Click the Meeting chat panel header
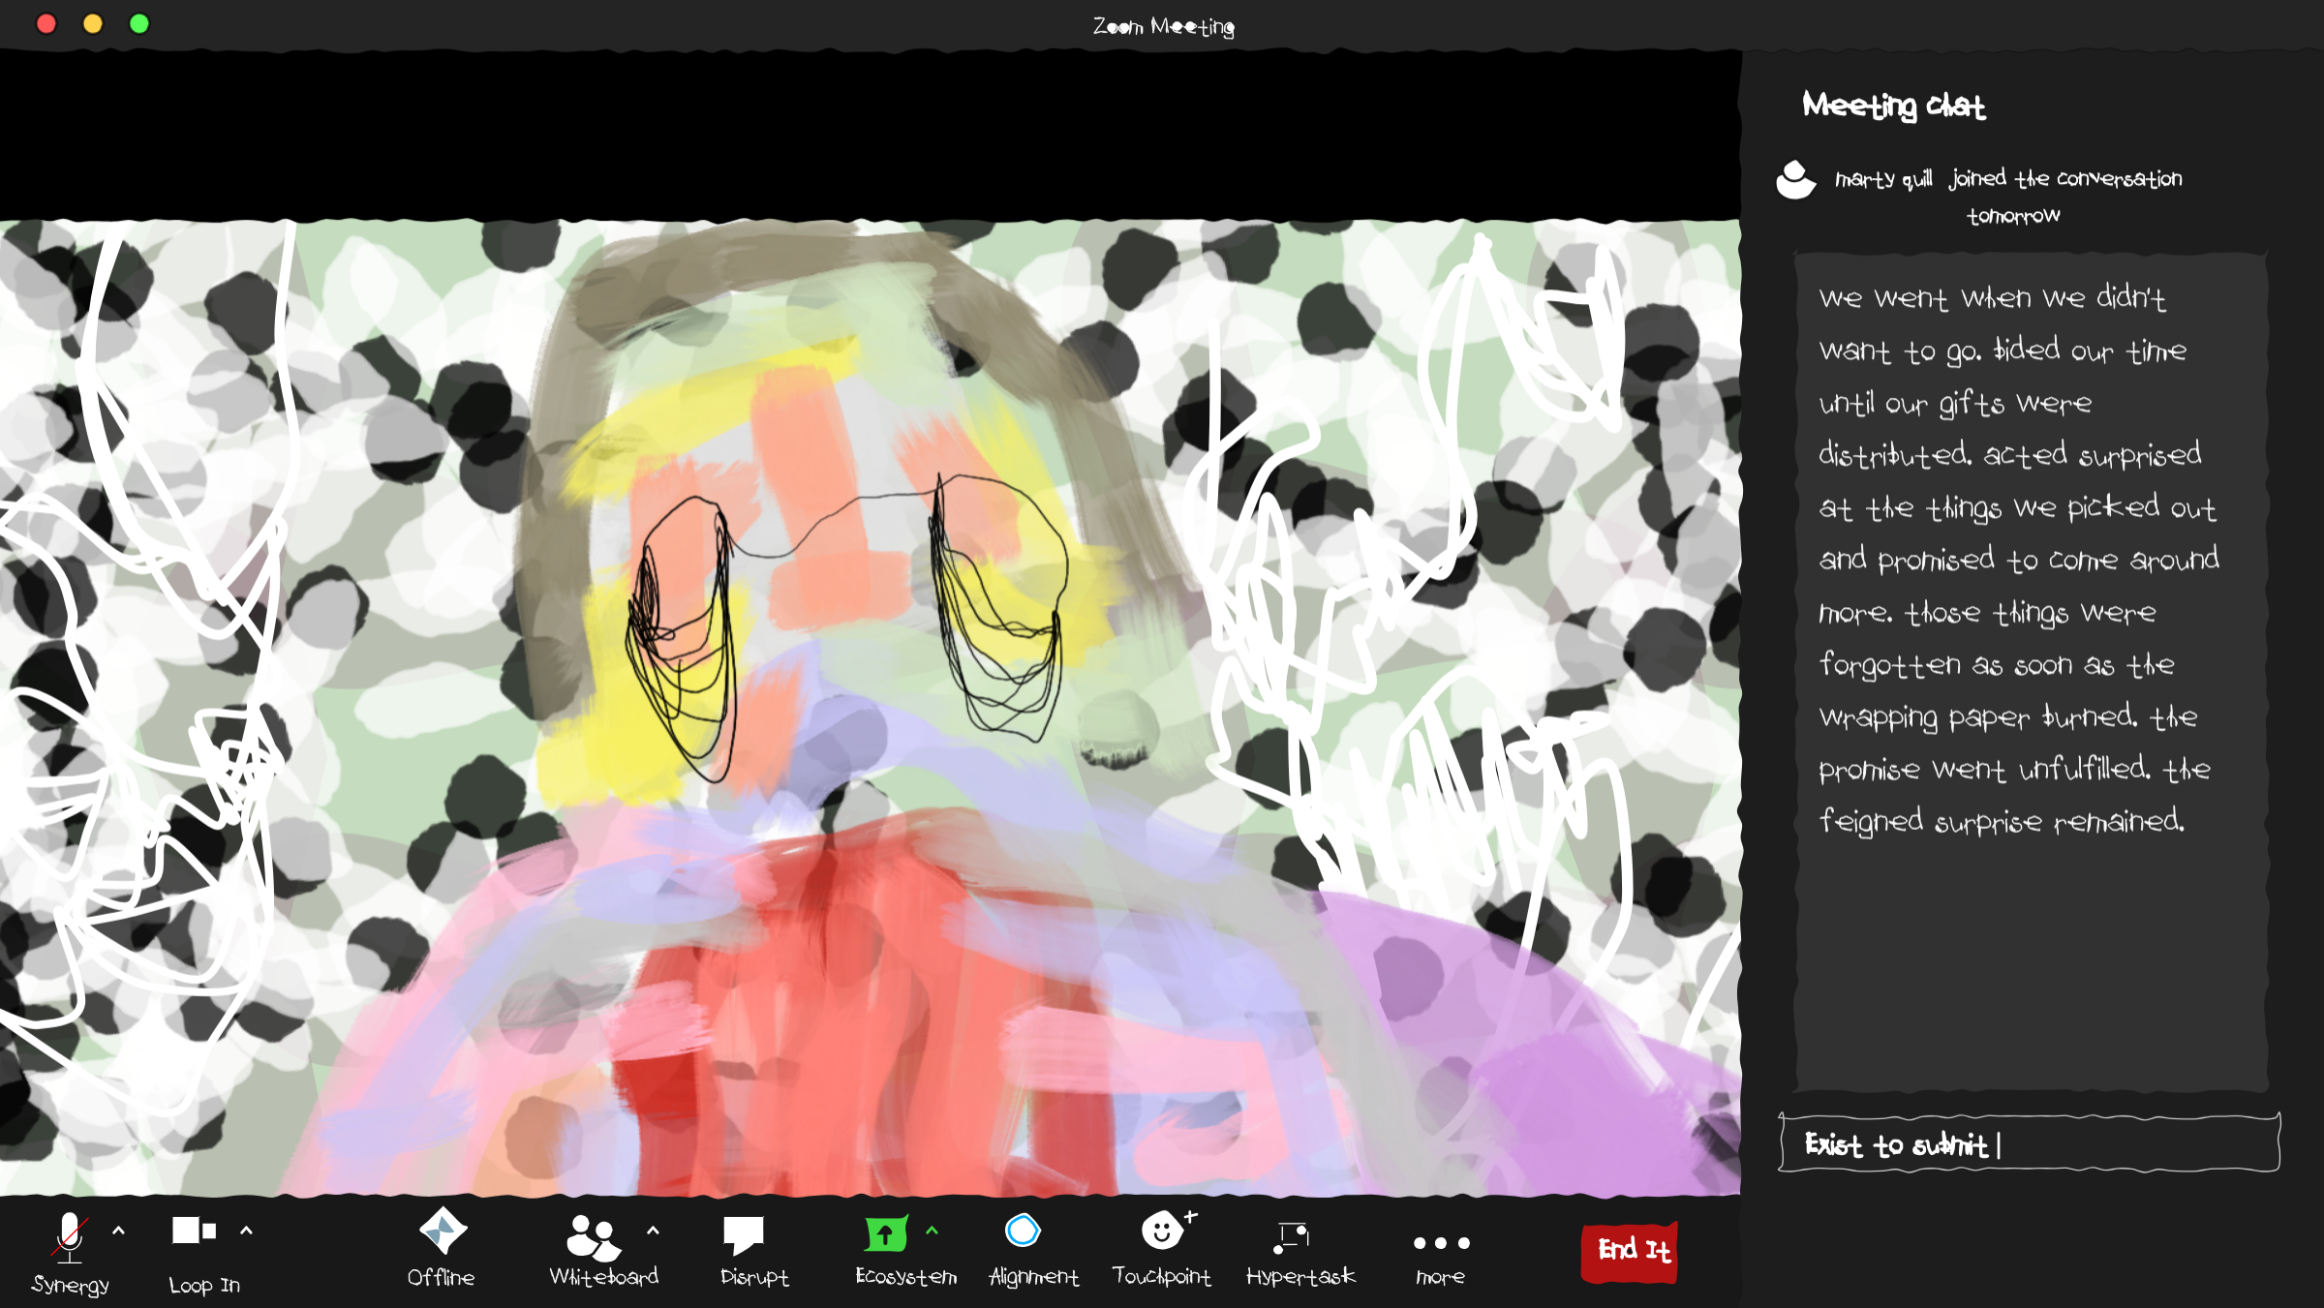 pos(1893,106)
